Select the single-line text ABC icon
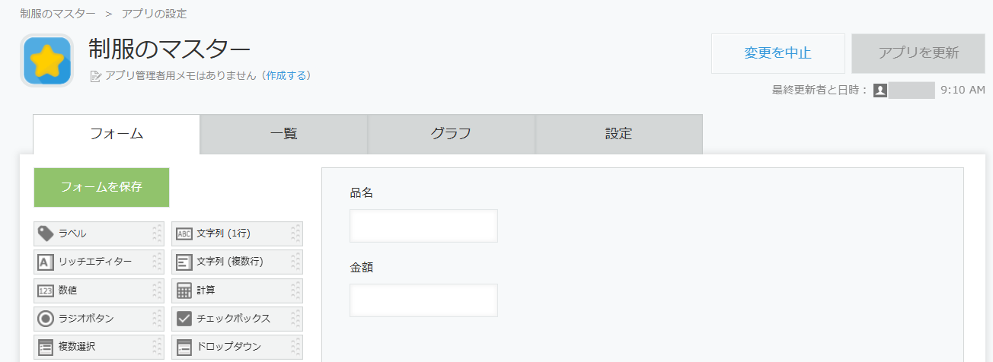 click(x=184, y=233)
